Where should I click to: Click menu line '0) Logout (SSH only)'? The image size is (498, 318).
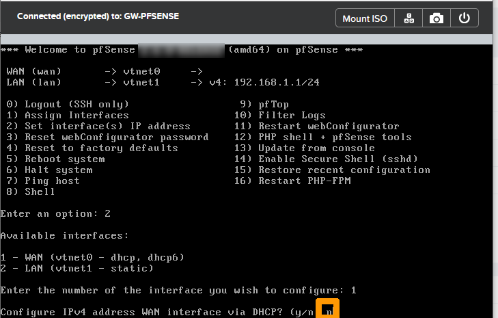tap(68, 105)
